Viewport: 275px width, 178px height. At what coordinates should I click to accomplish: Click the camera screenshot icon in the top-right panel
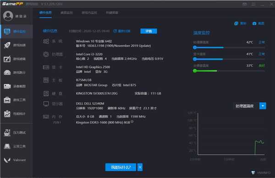pyautogui.click(x=254, y=23)
